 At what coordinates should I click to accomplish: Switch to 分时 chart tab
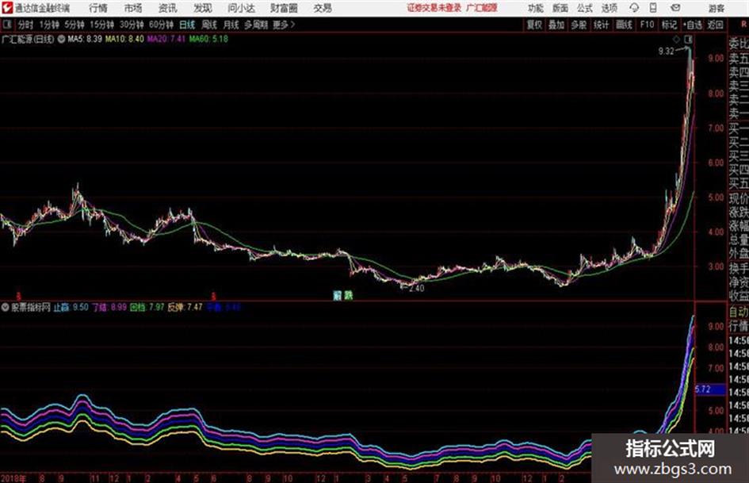26,25
